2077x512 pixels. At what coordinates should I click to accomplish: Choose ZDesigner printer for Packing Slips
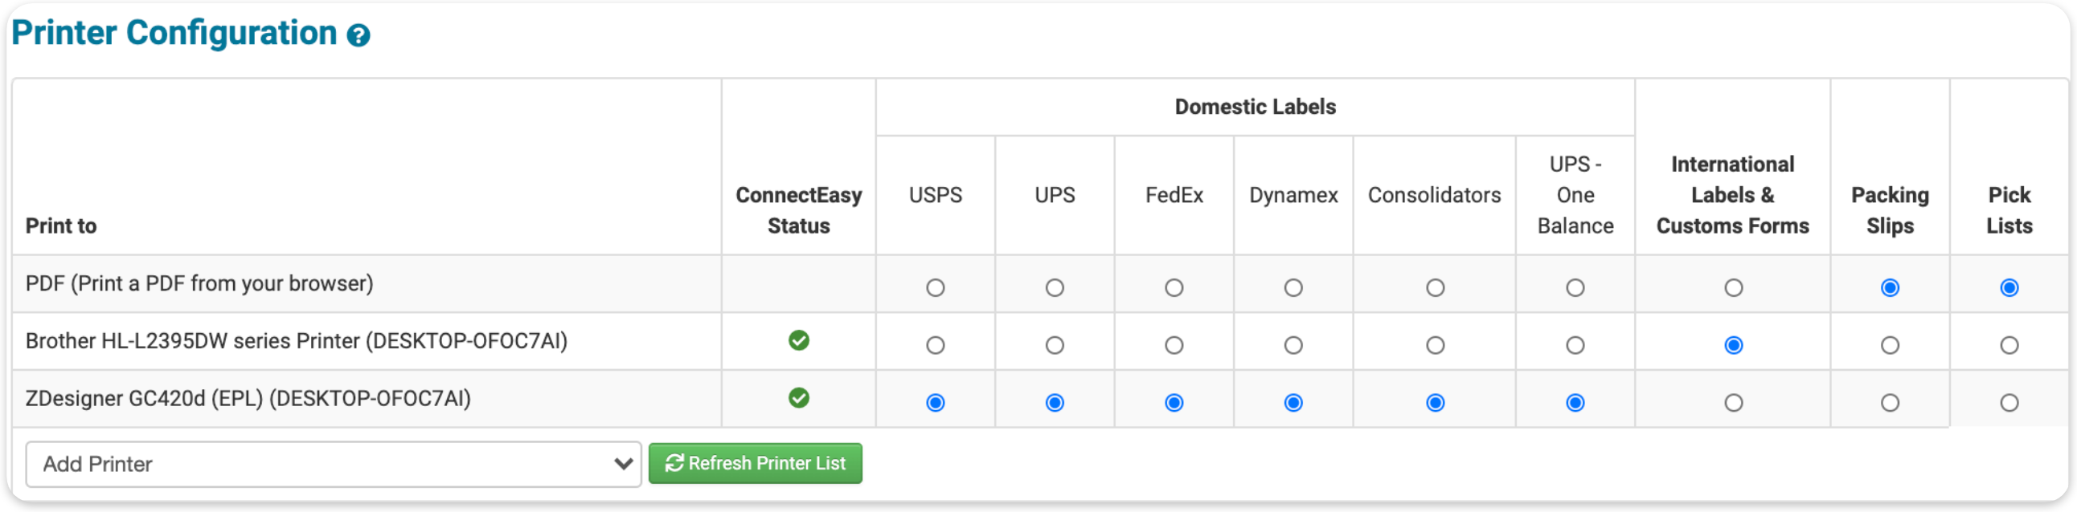pyautogui.click(x=1889, y=403)
